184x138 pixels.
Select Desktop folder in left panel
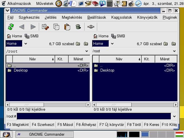click(x=21, y=70)
